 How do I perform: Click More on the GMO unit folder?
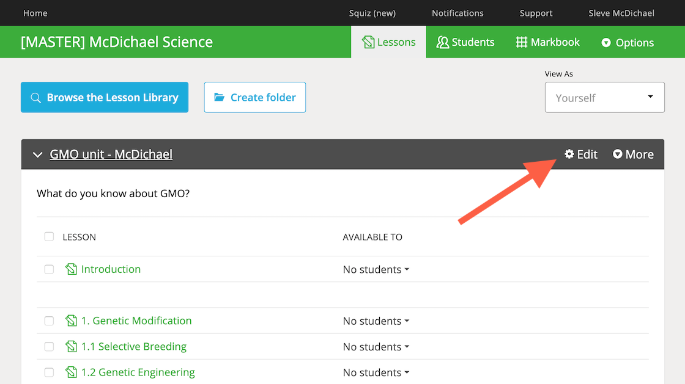[634, 154]
